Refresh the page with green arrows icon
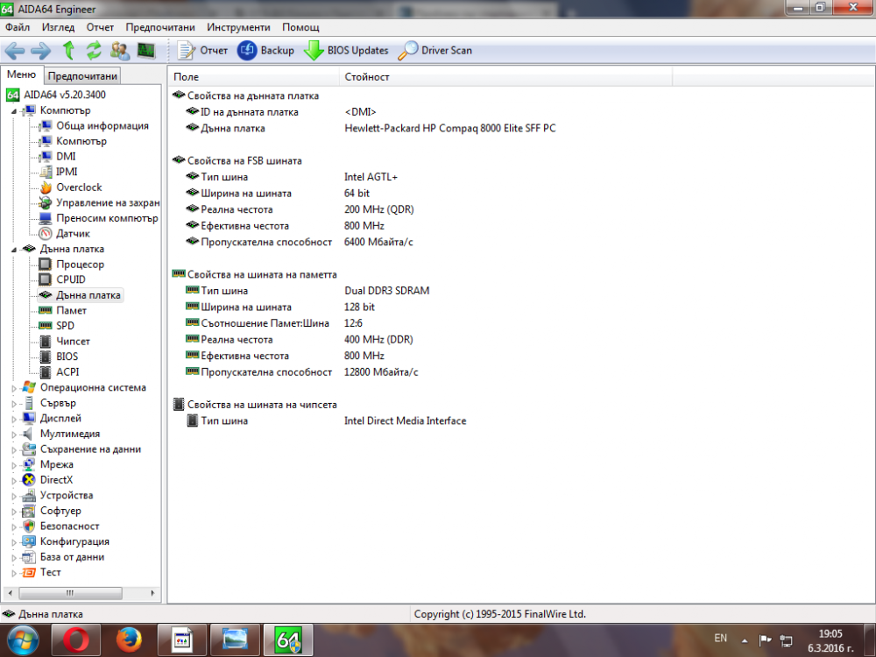 pyautogui.click(x=94, y=51)
